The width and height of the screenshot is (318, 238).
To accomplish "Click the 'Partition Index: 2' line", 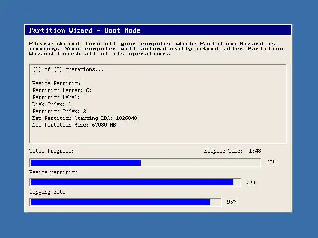I will tap(59, 111).
